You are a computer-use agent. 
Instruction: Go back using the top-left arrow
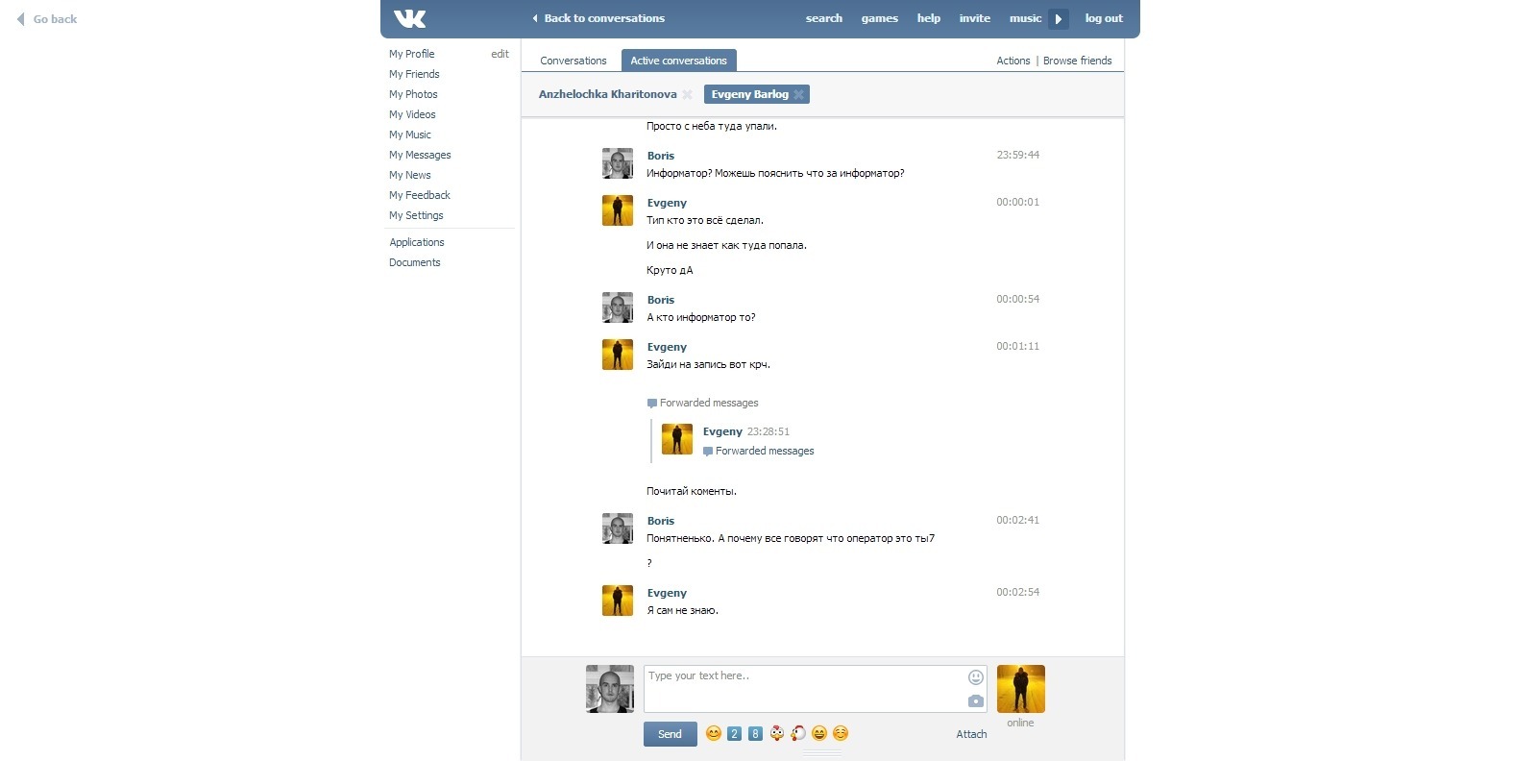coord(20,19)
